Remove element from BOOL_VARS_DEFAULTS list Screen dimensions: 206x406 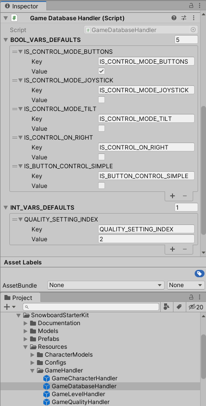(185, 196)
